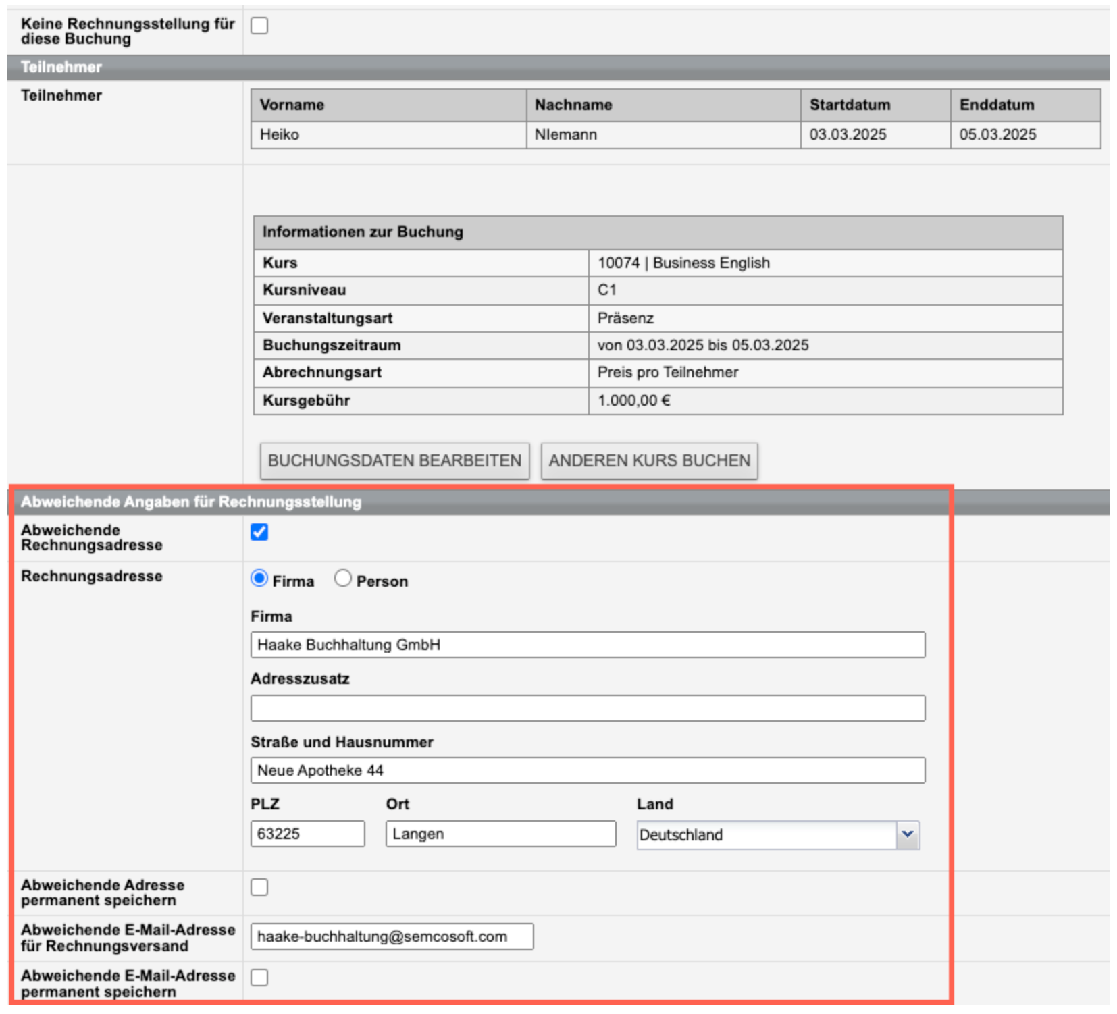1117x1014 pixels.
Task: Open the Land dropdown showing Deutschland
Action: click(777, 835)
